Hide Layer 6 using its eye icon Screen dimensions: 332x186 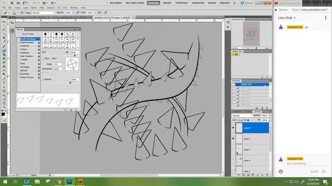click(233, 138)
